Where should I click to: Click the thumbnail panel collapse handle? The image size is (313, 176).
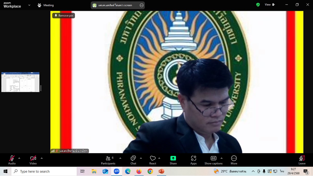coord(41,88)
